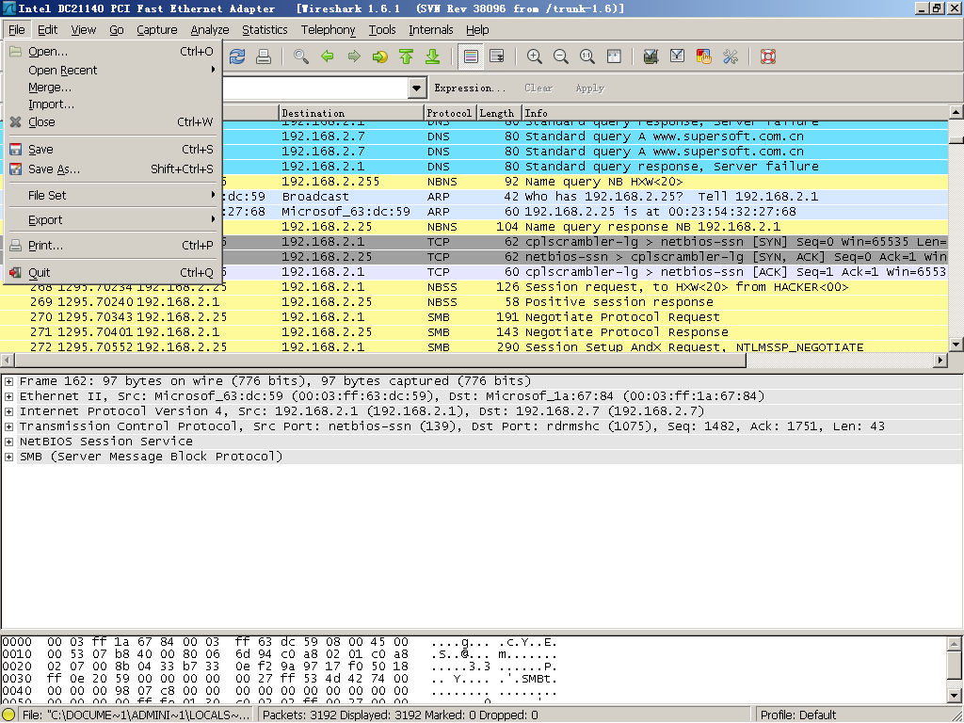This screenshot has width=964, height=723.
Task: Open Capture filters toolbar icon
Action: click(651, 56)
